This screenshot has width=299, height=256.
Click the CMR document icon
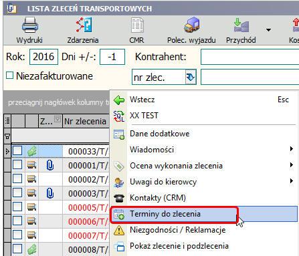pos(137,25)
